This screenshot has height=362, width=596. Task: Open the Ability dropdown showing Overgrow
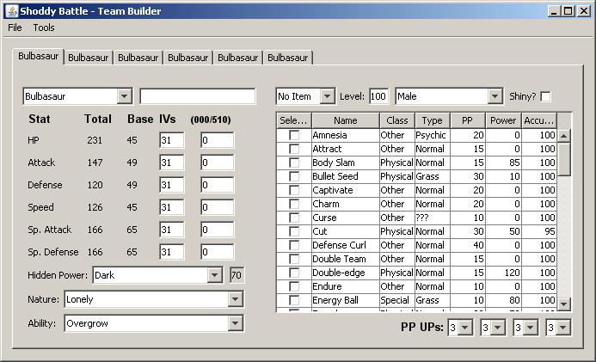(x=154, y=323)
